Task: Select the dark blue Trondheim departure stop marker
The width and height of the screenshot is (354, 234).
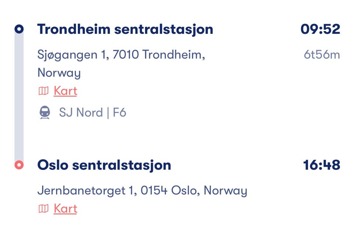Action: click(19, 29)
